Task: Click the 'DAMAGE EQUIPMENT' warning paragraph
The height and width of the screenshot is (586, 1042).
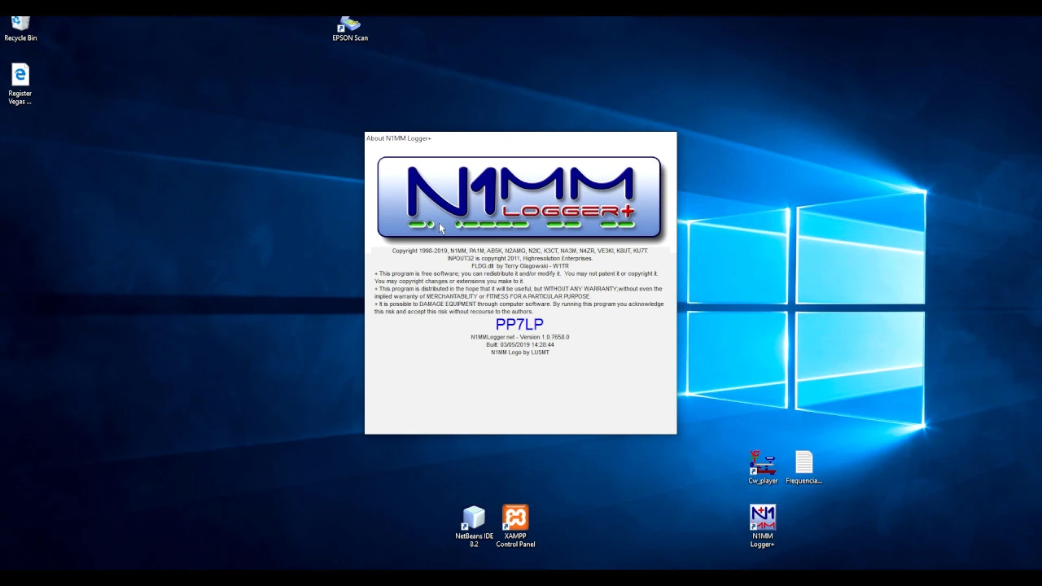Action: (x=519, y=308)
